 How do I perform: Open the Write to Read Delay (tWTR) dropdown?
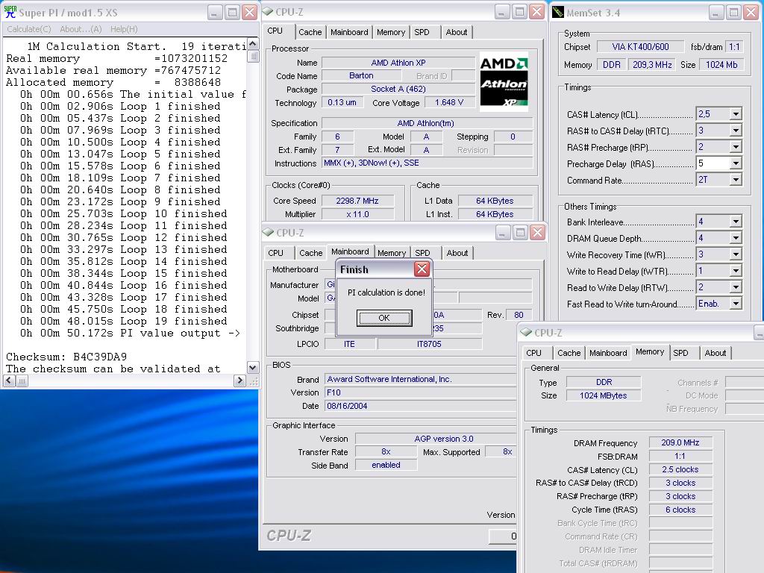coord(736,271)
